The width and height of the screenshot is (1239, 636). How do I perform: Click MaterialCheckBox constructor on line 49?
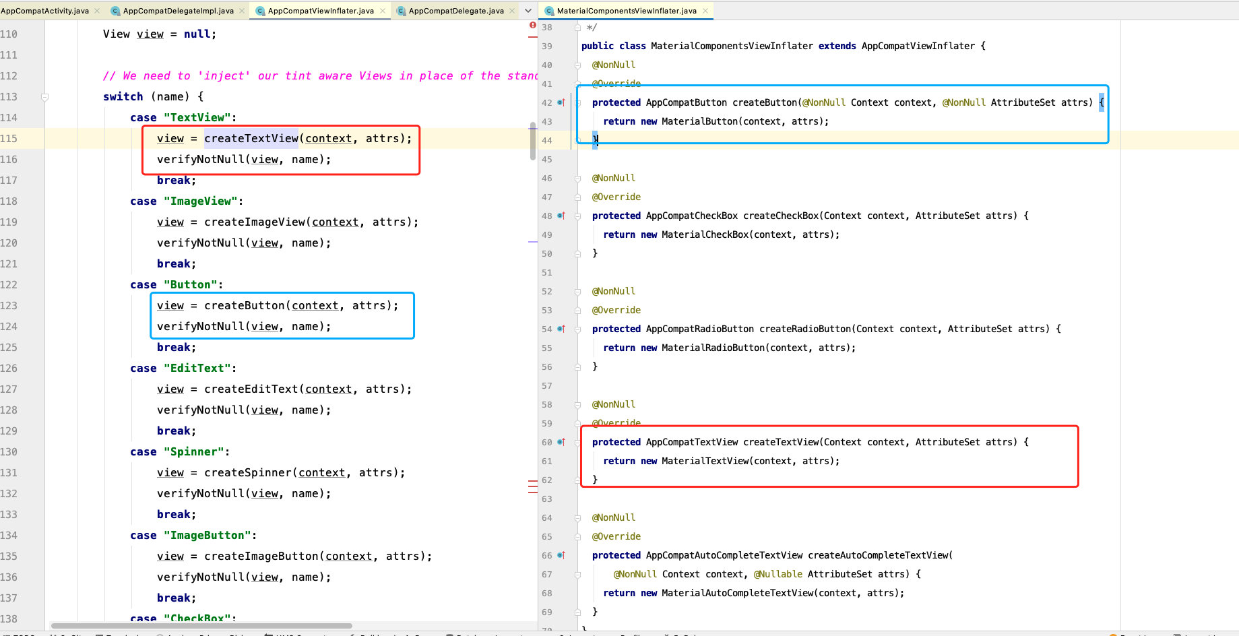(x=705, y=234)
